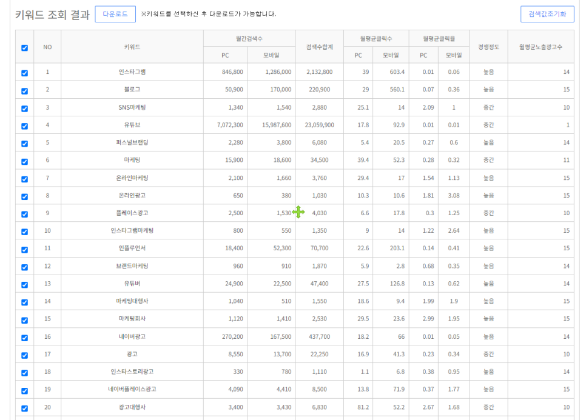Select the keyword cell 마케팅대행사

(x=132, y=301)
